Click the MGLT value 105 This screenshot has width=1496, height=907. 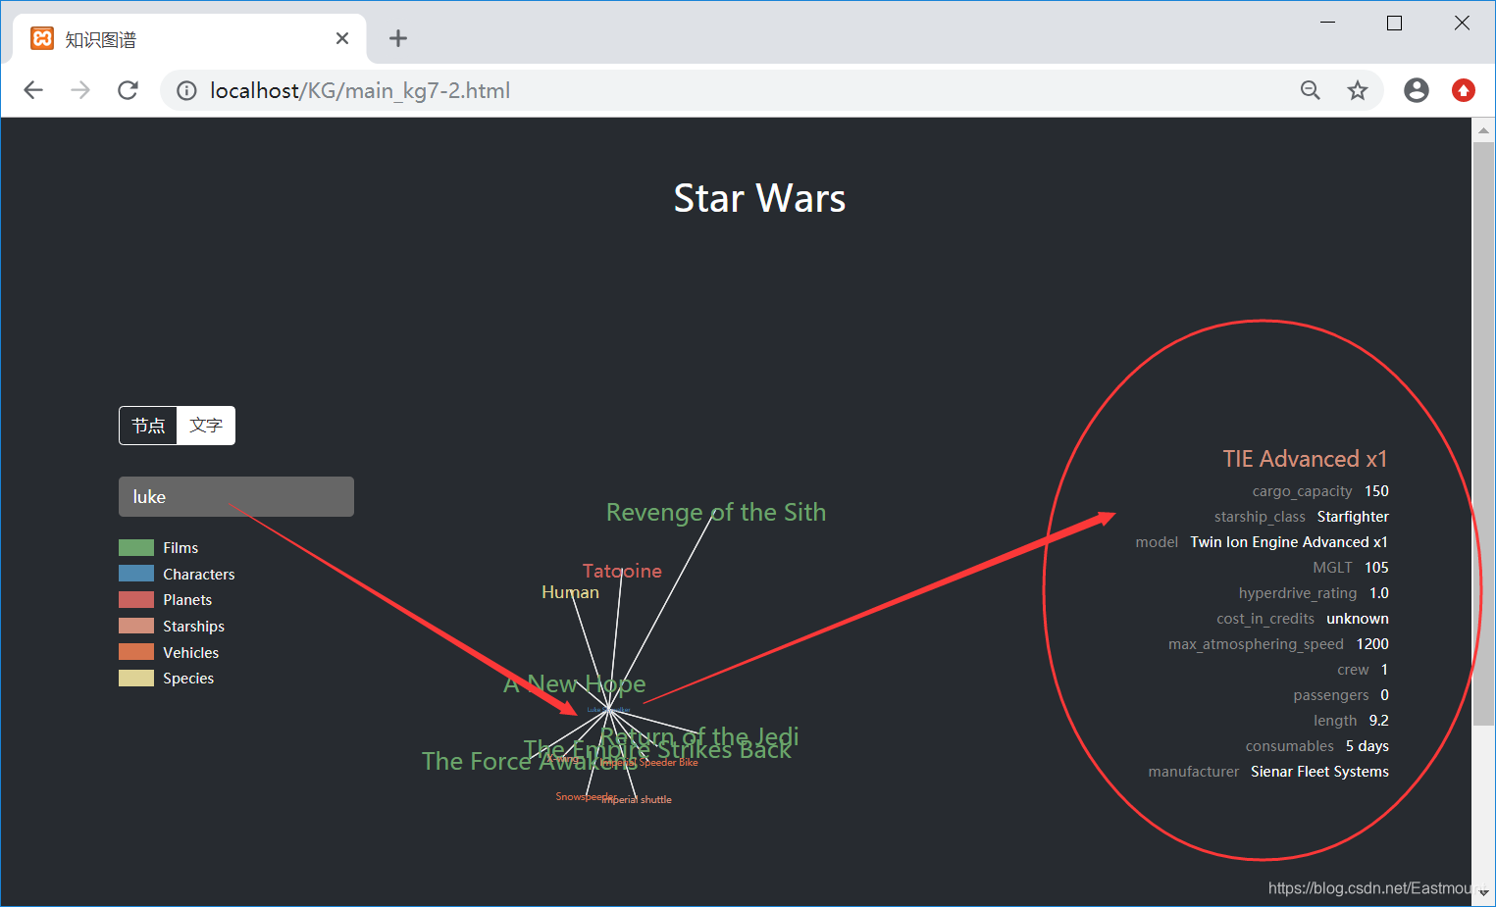[1376, 568]
